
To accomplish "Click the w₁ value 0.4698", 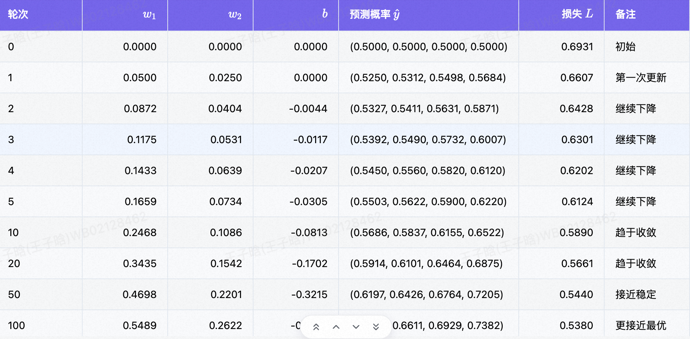I will tap(140, 294).
